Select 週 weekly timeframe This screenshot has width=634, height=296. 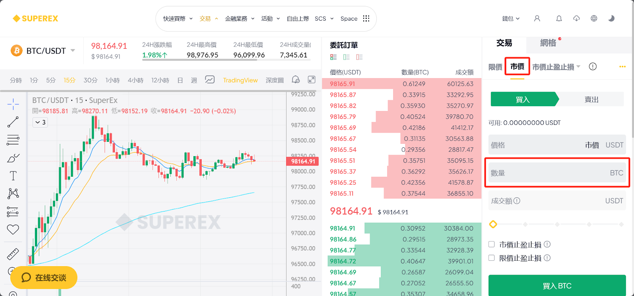pos(194,80)
